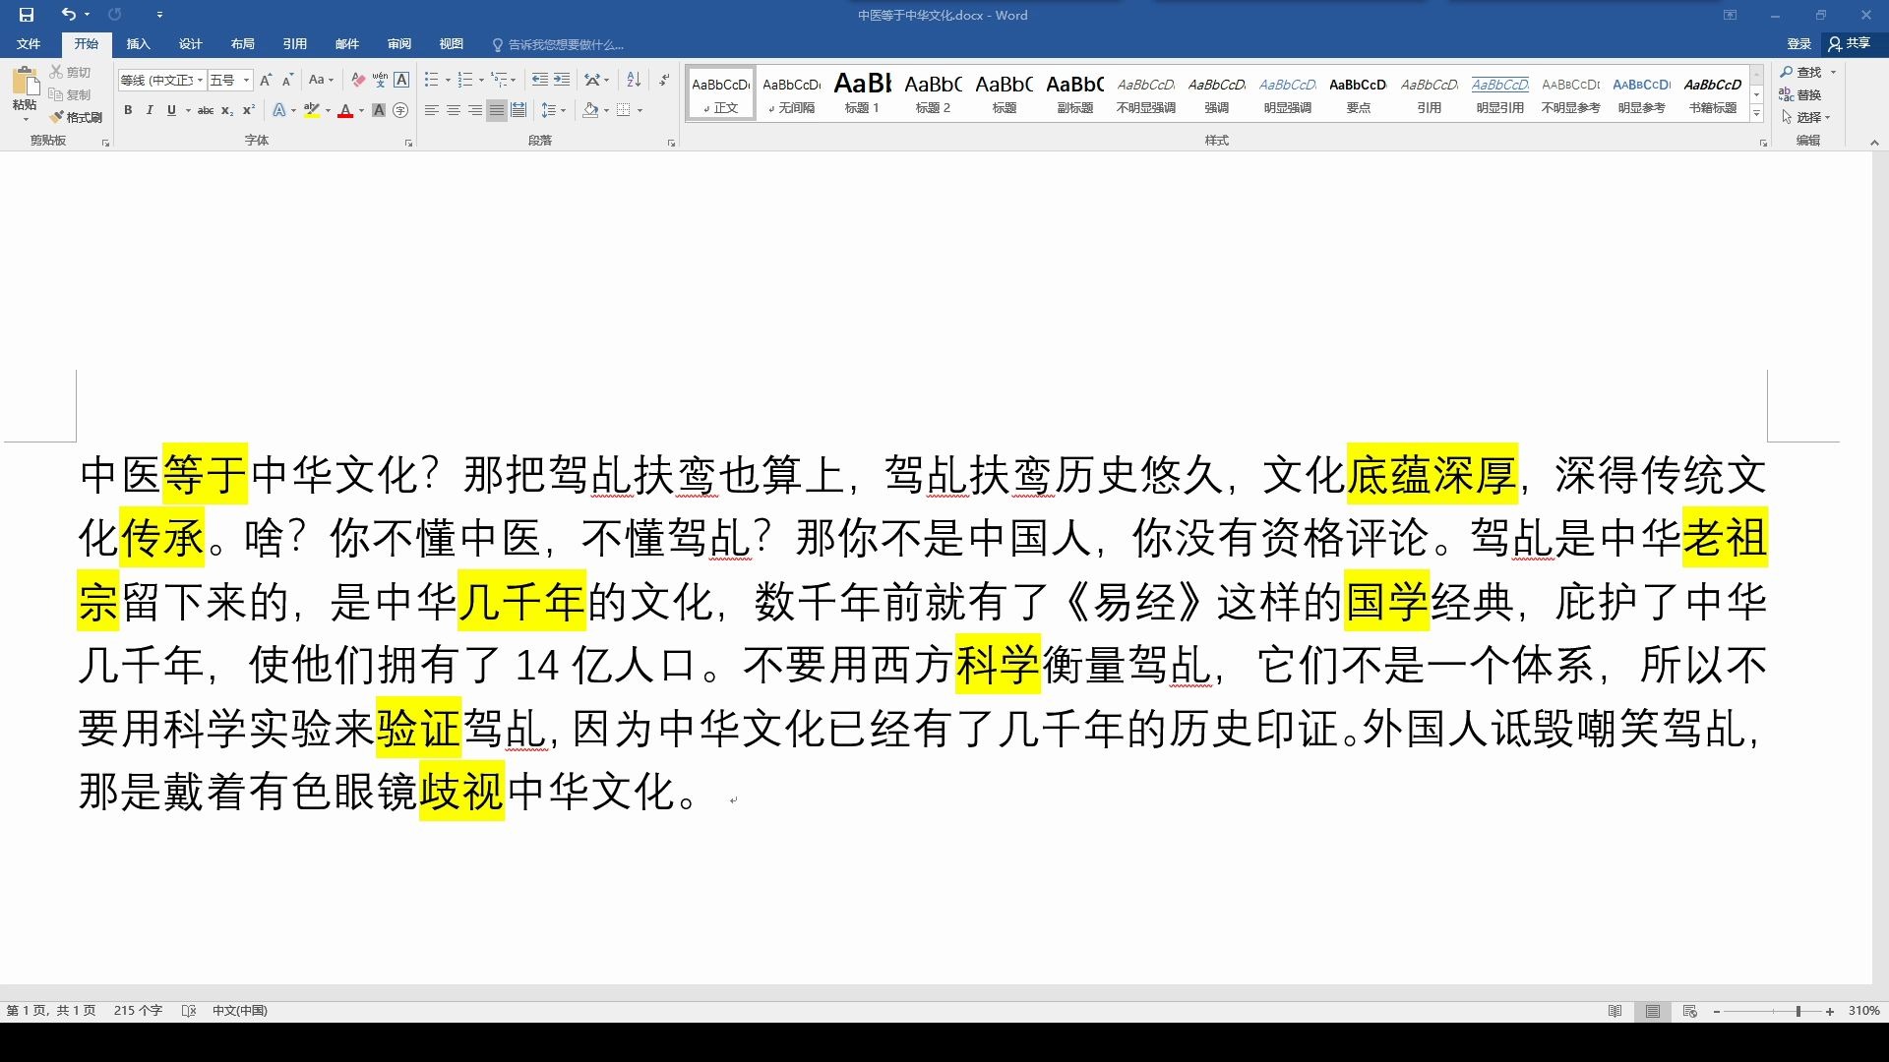Open the font name dropdown
The height and width of the screenshot is (1062, 1889).
click(200, 81)
